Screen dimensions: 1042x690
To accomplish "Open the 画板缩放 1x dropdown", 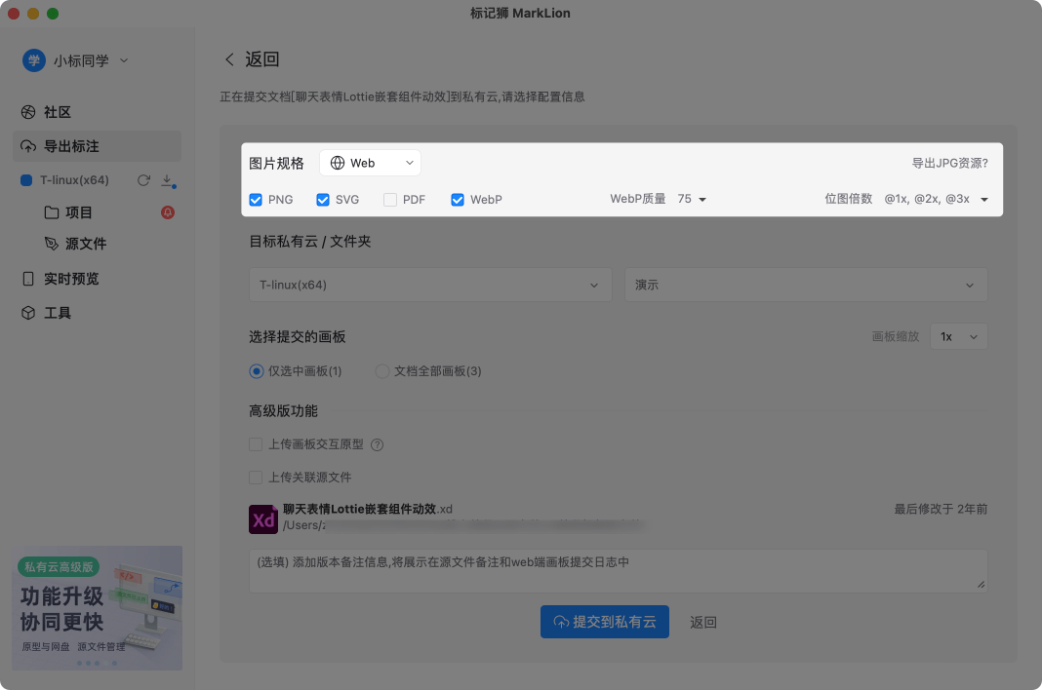I will pos(958,335).
